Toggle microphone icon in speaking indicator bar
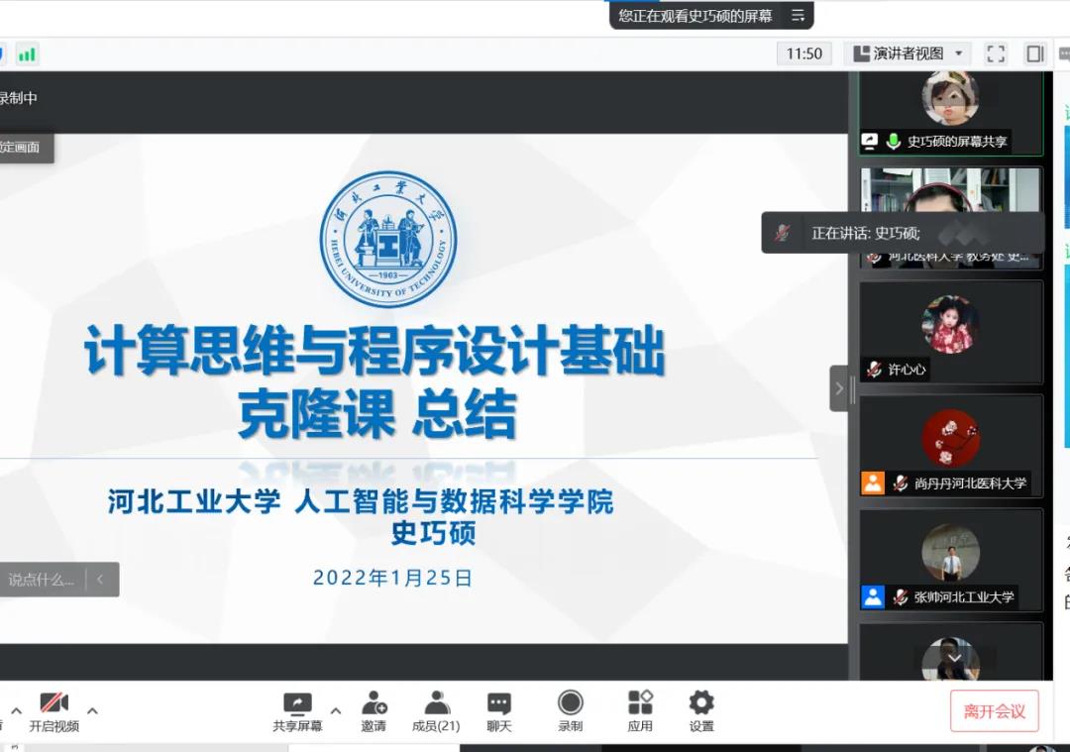This screenshot has width=1070, height=752. [x=783, y=234]
